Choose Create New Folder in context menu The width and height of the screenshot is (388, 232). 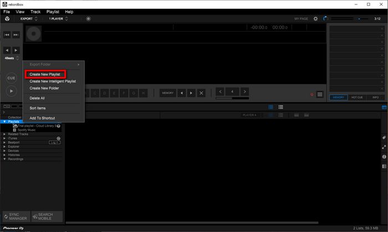44,88
